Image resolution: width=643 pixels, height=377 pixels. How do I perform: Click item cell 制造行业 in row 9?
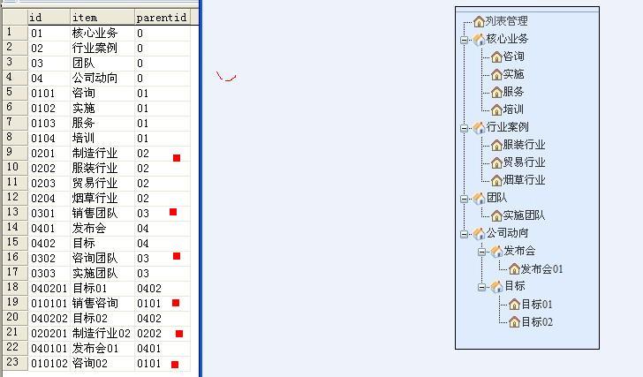click(x=102, y=154)
